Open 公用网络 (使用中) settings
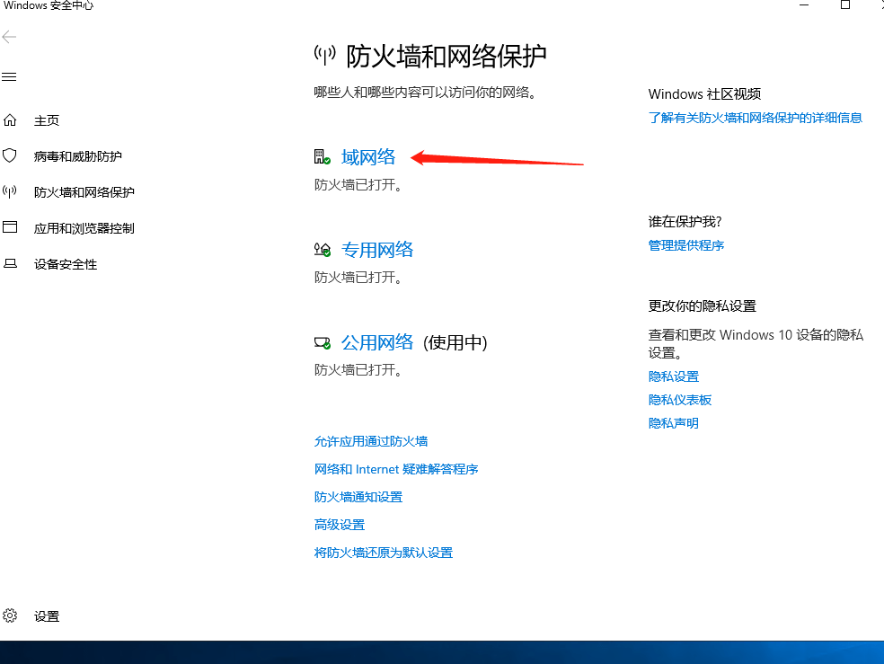884x664 pixels. (377, 341)
